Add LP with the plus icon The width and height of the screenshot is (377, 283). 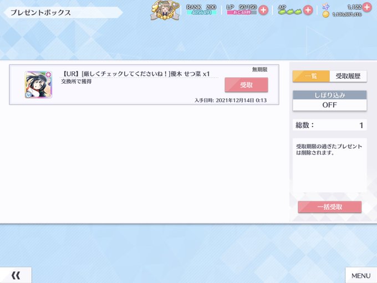(263, 10)
